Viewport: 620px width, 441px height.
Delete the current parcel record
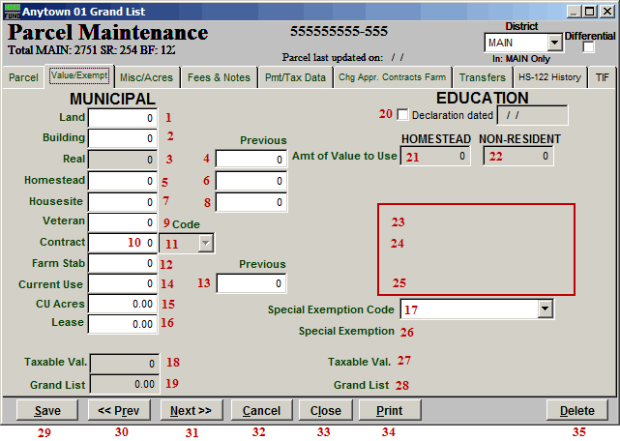(577, 411)
